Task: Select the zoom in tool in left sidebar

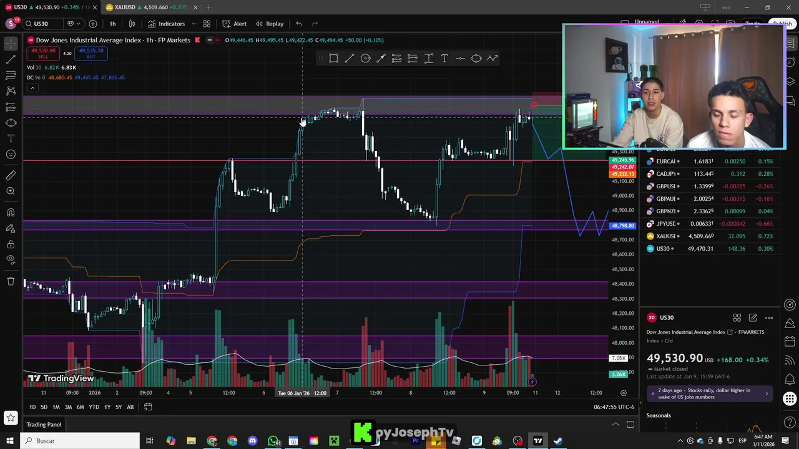Action: click(x=11, y=191)
